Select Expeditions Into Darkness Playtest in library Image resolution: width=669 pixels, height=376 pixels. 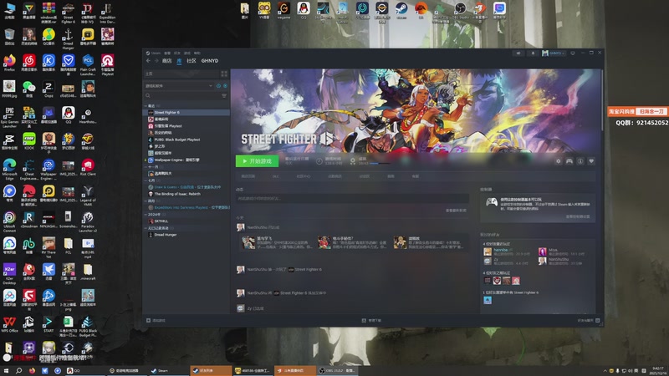pos(186,207)
